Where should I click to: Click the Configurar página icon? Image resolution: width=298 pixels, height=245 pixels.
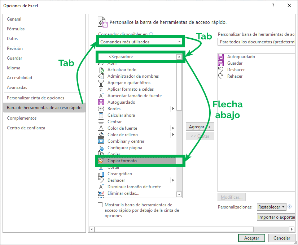pyautogui.click(x=101, y=148)
